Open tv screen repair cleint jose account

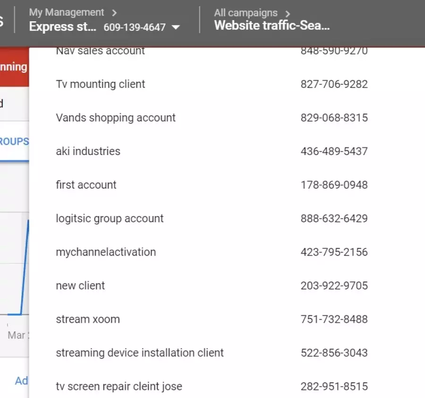(x=119, y=386)
